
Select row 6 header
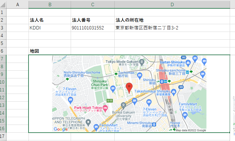3,51
